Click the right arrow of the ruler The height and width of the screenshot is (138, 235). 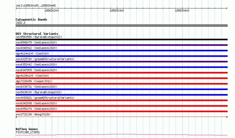click(x=227, y=8)
